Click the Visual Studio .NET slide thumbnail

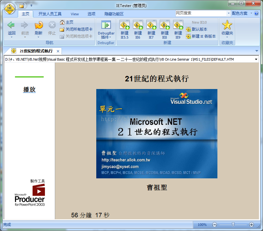157,134
